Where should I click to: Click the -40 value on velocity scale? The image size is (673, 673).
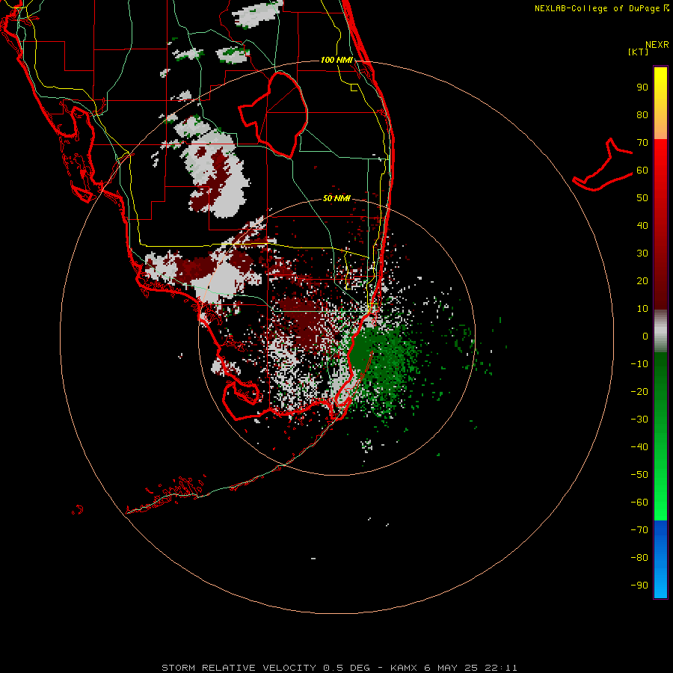[x=639, y=447]
